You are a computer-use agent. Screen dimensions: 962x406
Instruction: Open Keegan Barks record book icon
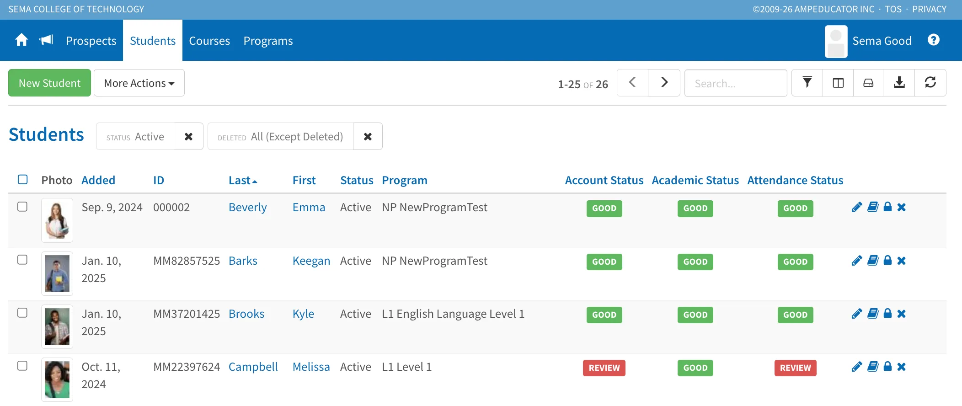(873, 261)
